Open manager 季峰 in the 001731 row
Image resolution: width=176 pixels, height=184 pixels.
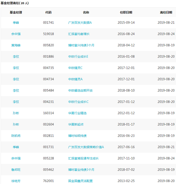point(16,147)
